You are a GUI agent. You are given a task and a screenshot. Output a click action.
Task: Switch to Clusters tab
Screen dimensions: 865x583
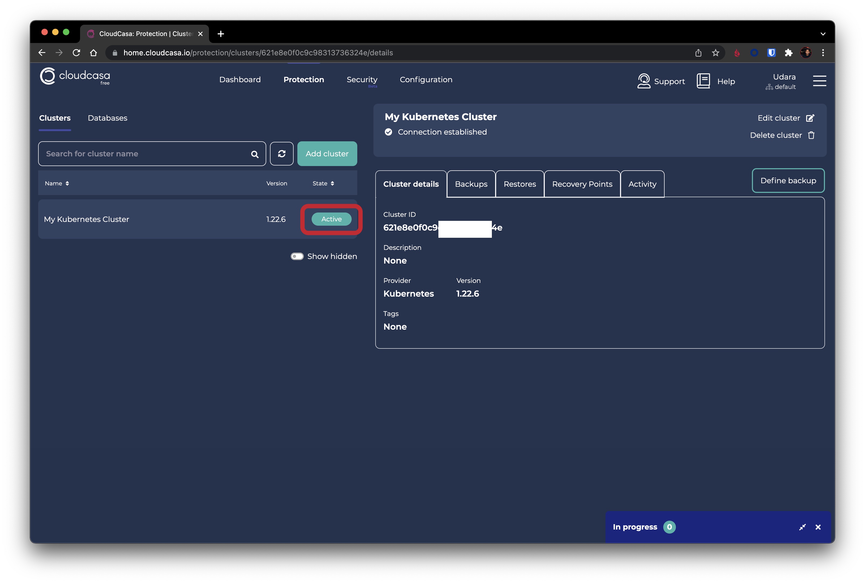(55, 118)
